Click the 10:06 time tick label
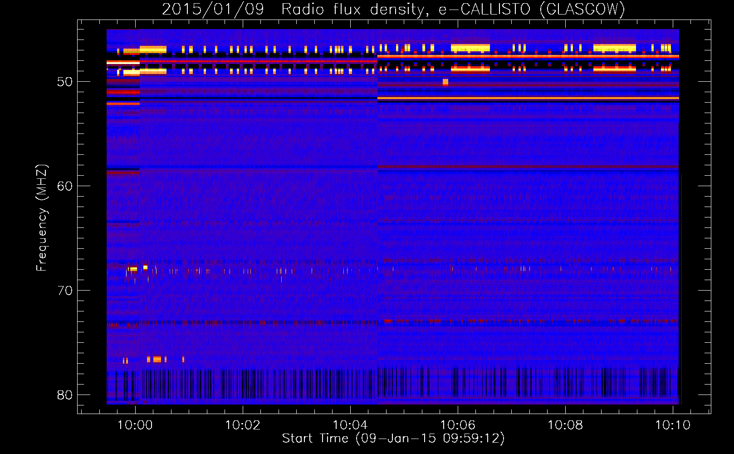Viewport: 734px width, 454px height. click(458, 425)
